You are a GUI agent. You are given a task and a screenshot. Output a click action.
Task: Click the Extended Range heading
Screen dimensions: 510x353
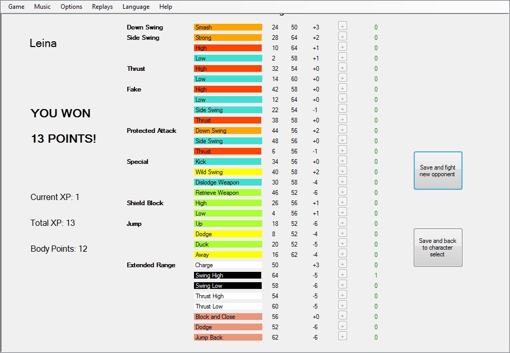[x=151, y=265]
